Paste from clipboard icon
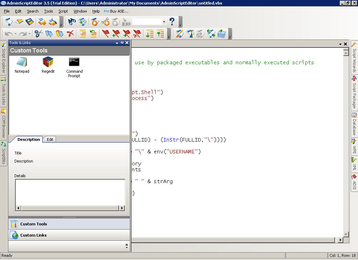This screenshot has width=358, height=260. point(59,34)
